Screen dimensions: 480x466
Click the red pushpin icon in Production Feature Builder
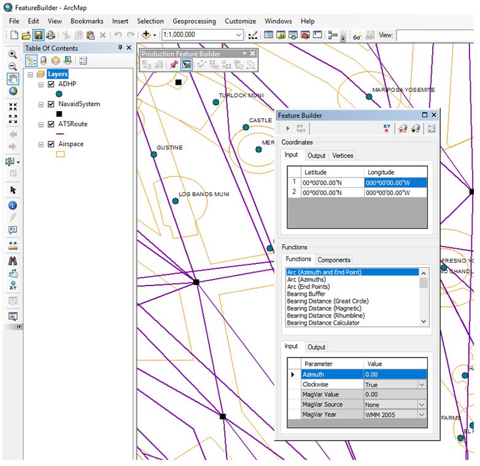(174, 64)
